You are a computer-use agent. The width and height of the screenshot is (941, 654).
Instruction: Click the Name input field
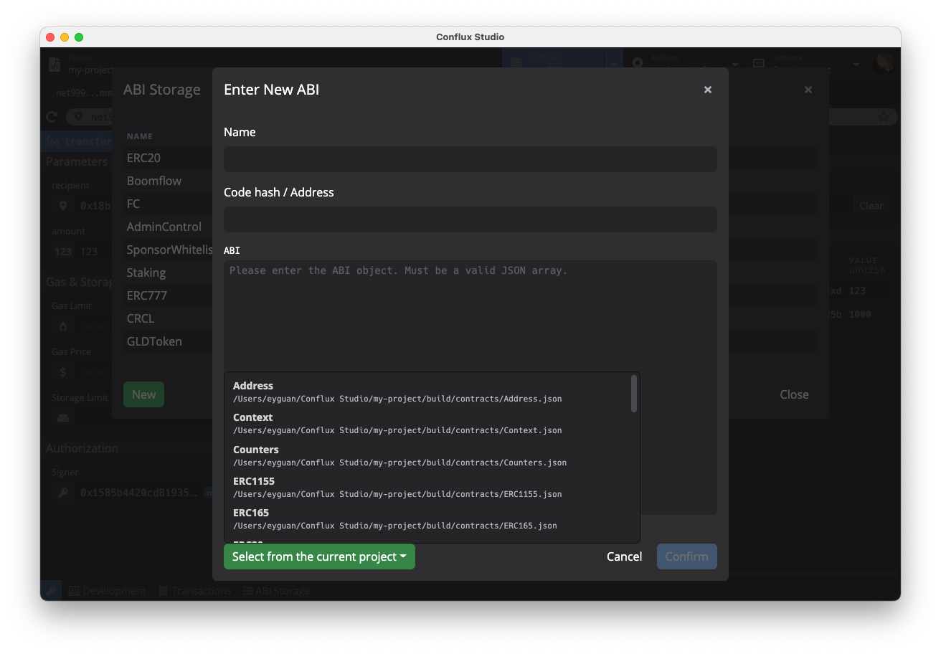coord(471,159)
